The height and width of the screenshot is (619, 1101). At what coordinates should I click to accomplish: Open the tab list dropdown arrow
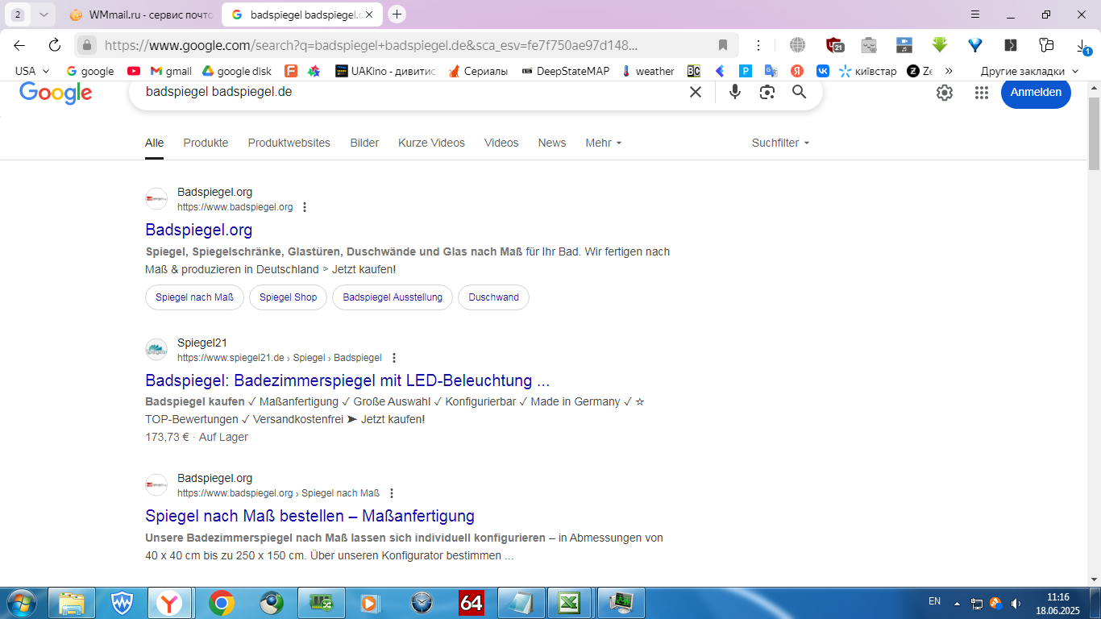coord(44,15)
